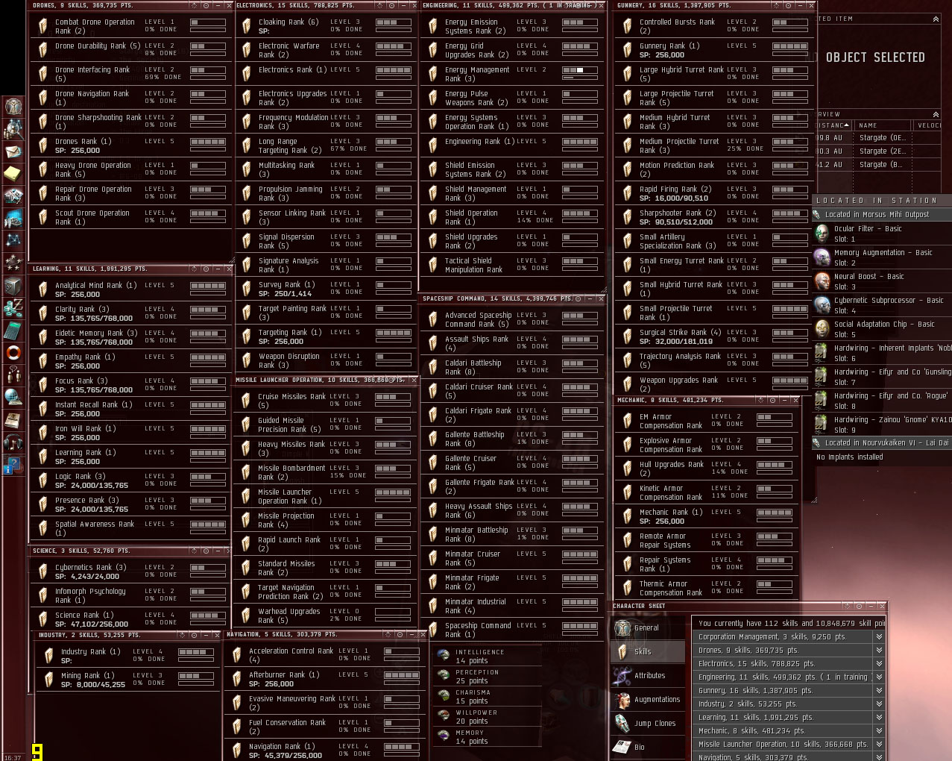
Task: Sort overview by Distance column
Action: click(835, 125)
